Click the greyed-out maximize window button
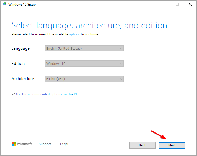 click(177, 4)
